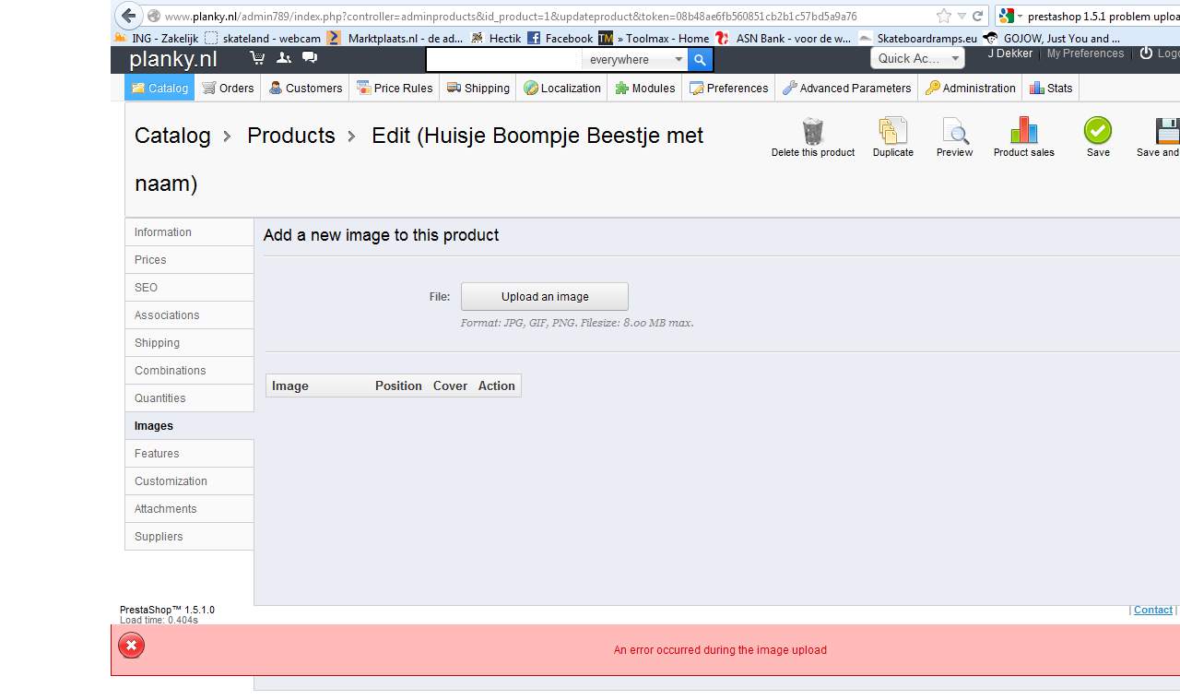
Task: Open the Quick Access dropdown
Action: (917, 58)
